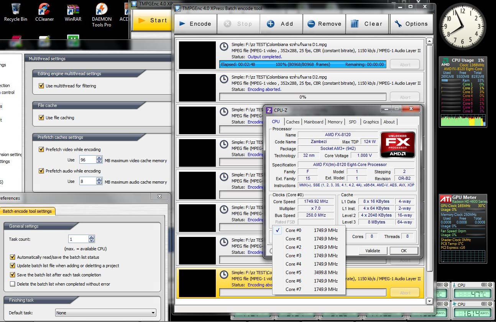Image resolution: width=496 pixels, height=322 pixels.
Task: Uncheck Prefetch audio while encoding
Action: tap(41, 171)
